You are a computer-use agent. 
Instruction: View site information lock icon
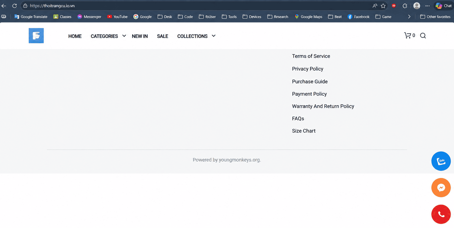point(25,6)
